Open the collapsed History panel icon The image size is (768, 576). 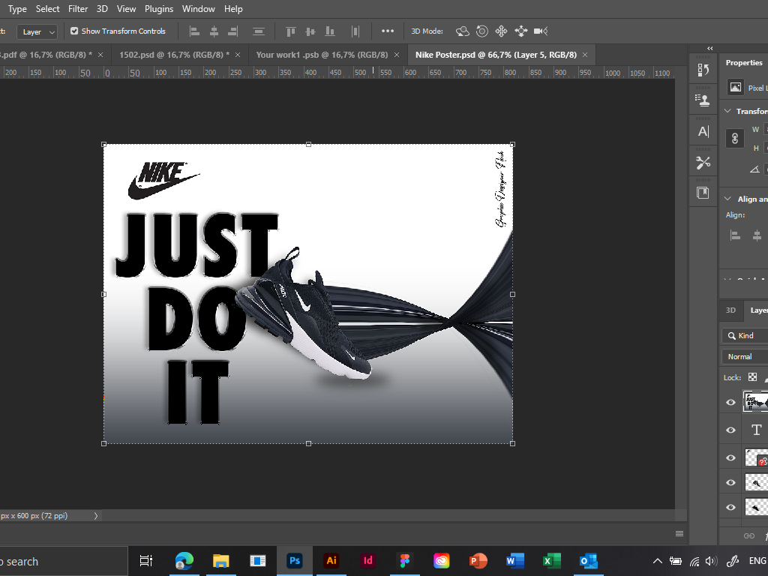pos(703,70)
